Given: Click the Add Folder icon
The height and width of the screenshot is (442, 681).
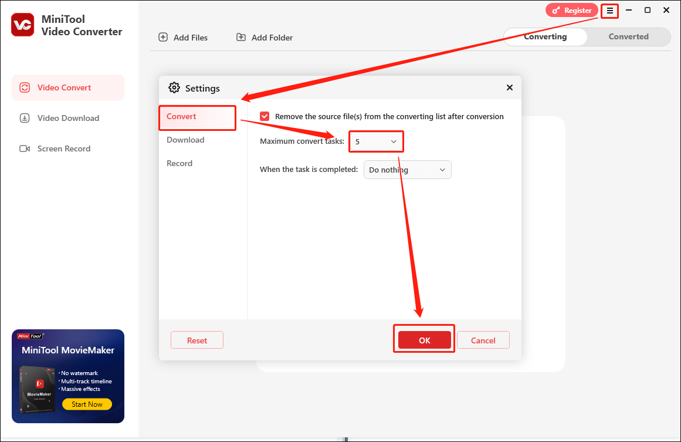Looking at the screenshot, I should pyautogui.click(x=241, y=38).
